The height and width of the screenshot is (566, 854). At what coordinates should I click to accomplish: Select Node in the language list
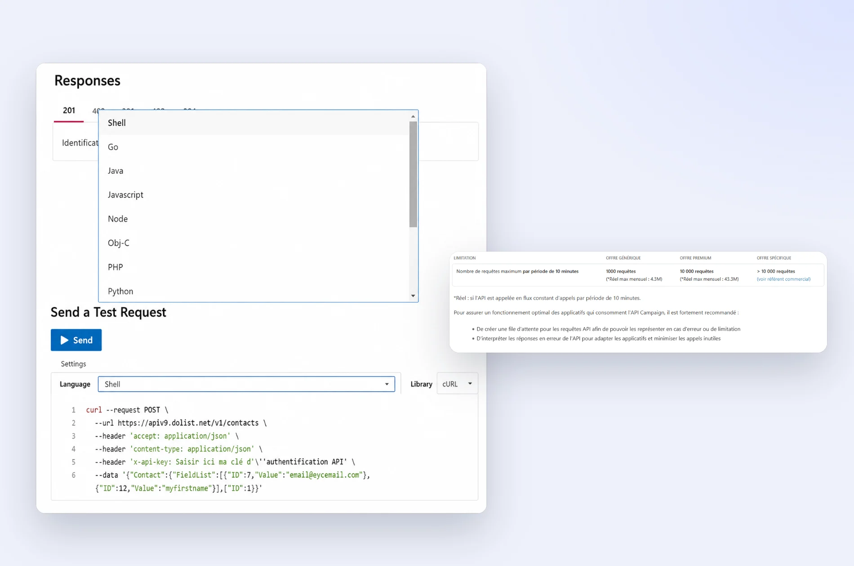pos(254,219)
